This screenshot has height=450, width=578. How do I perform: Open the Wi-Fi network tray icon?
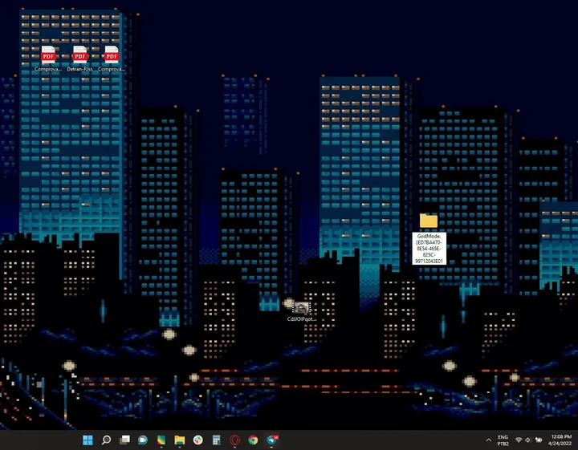pos(519,440)
